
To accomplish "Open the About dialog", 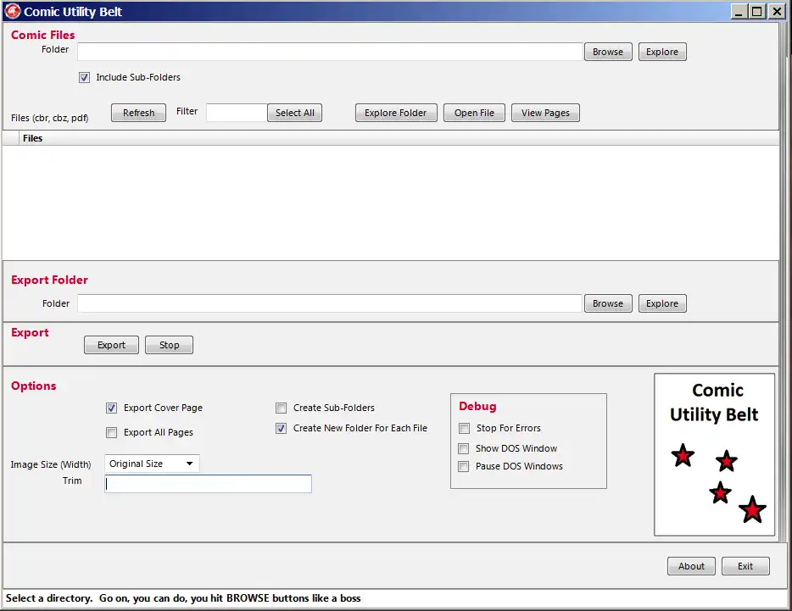I will pyautogui.click(x=691, y=566).
